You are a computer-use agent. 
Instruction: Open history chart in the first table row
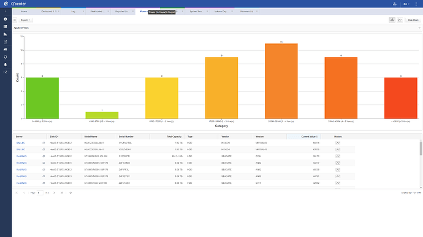coord(338,143)
